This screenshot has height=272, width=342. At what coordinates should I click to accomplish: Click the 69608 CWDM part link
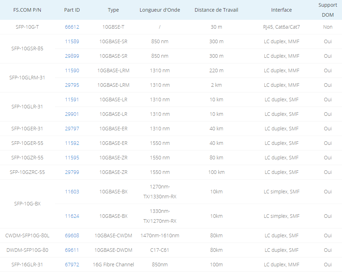[x=72, y=236]
